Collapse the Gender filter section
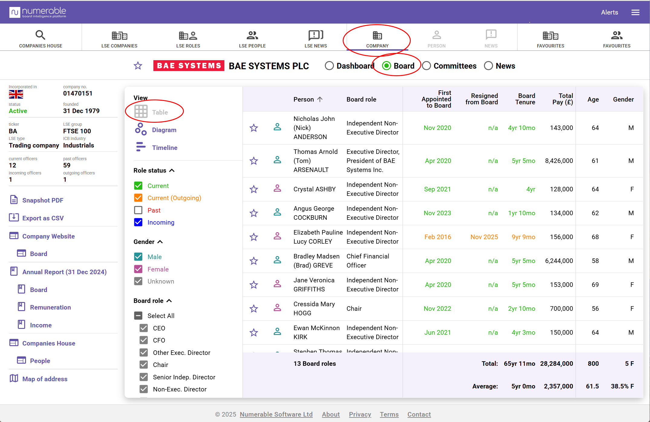Image resolution: width=650 pixels, height=422 pixels. 160,242
